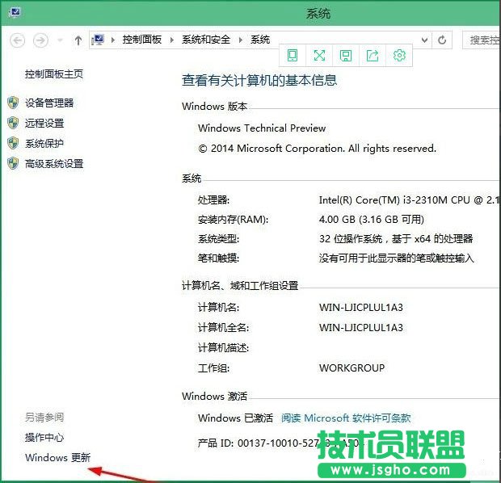This screenshot has width=501, height=483.
Task: Click the 计算机名 value WIN-LJICPLUL1A3
Action: click(361, 307)
